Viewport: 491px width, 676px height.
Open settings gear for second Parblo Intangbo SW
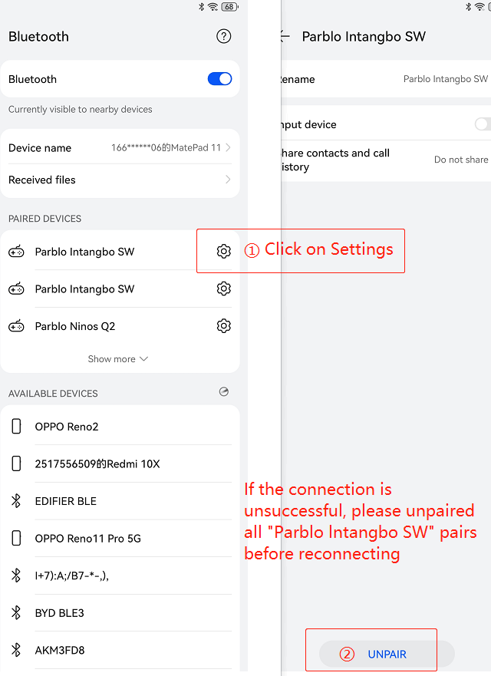(223, 289)
